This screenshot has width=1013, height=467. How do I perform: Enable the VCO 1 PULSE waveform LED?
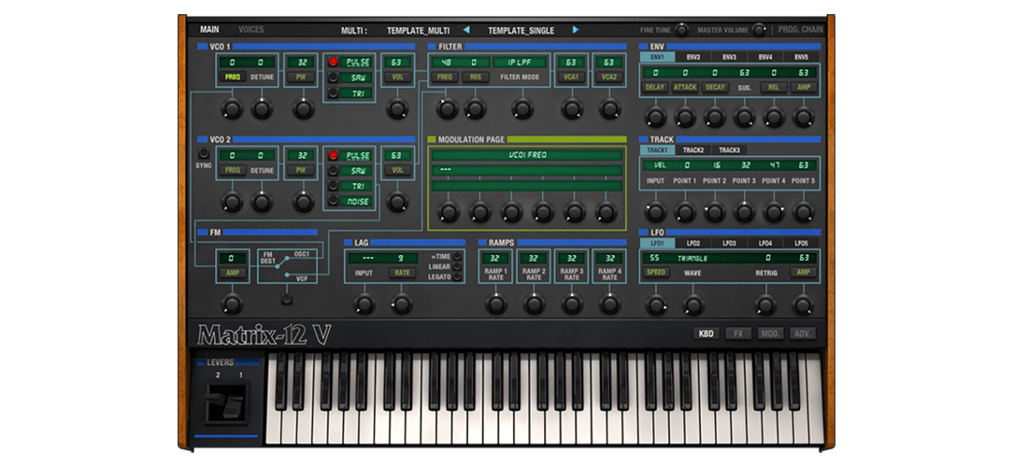pos(334,63)
